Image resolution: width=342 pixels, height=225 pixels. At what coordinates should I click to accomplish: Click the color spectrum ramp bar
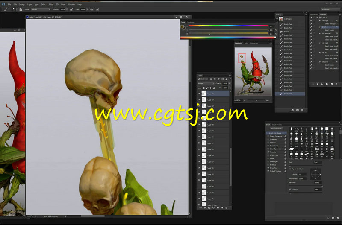click(x=227, y=38)
